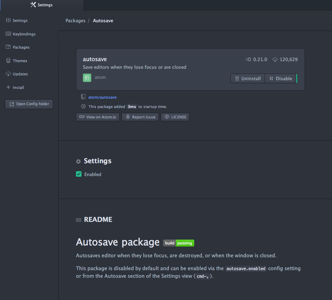Click the Packages box icon
This screenshot has height=300, width=332.
coord(8,47)
